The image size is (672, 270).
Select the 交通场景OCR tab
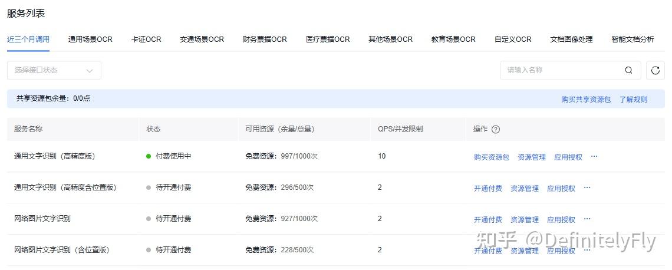[x=202, y=39]
